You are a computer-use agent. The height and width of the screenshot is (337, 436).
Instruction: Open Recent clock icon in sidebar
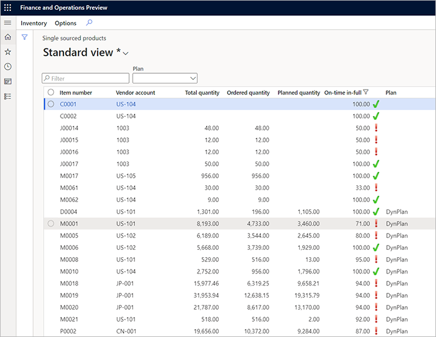point(8,67)
